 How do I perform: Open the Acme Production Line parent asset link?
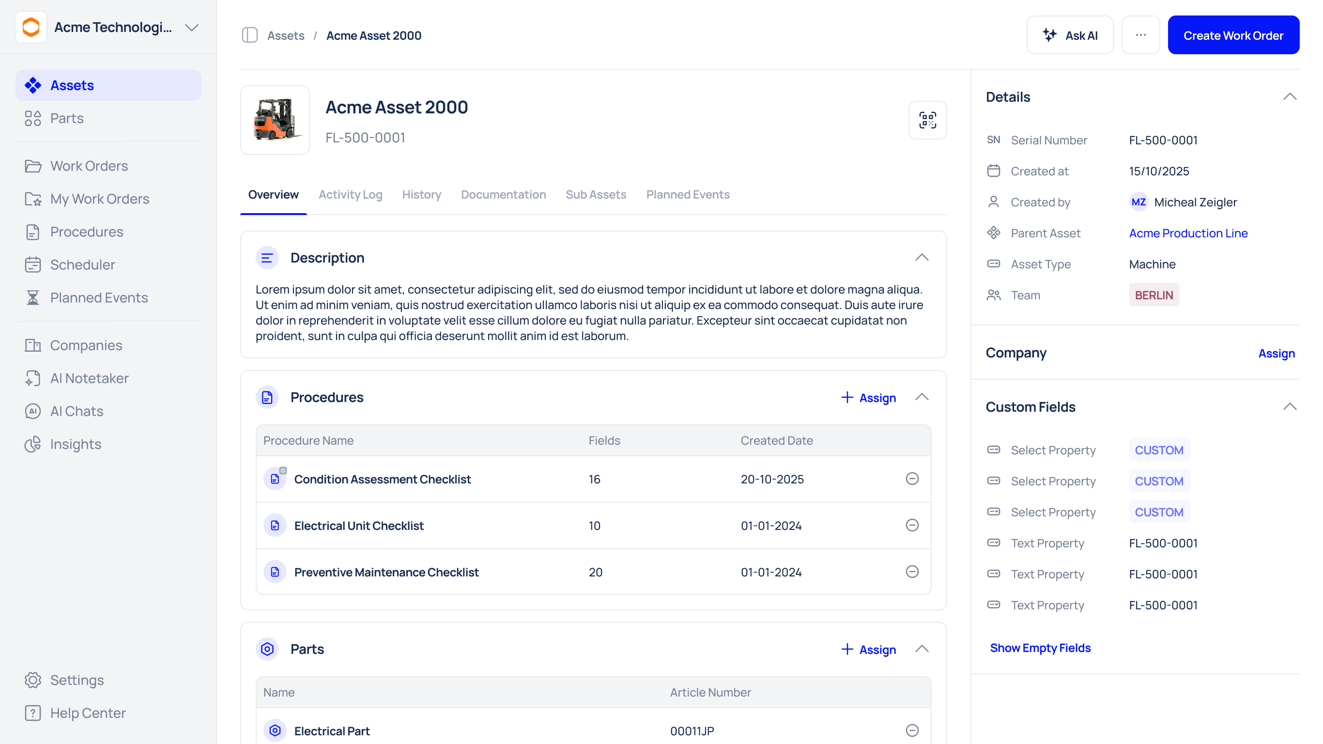tap(1187, 233)
